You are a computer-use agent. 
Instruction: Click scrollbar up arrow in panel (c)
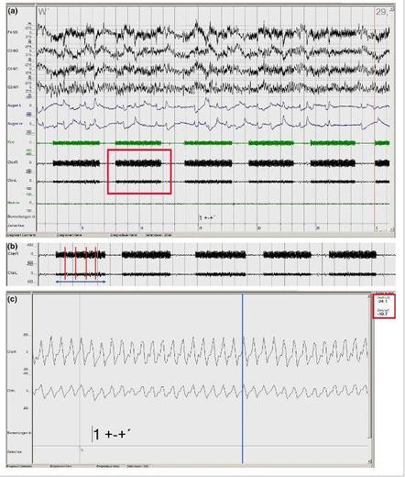pyautogui.click(x=370, y=296)
